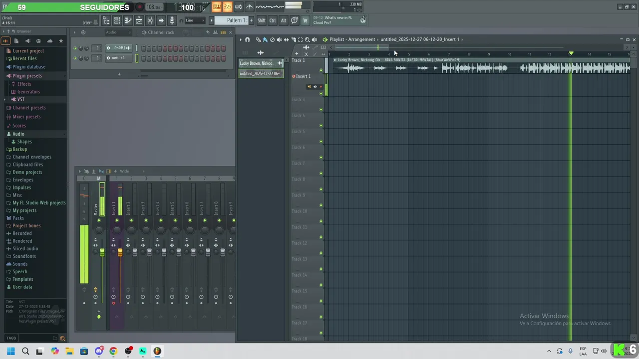Select the Paint brush tool in the Playlist
This screenshot has width=639, height=359.
pos(265,39)
